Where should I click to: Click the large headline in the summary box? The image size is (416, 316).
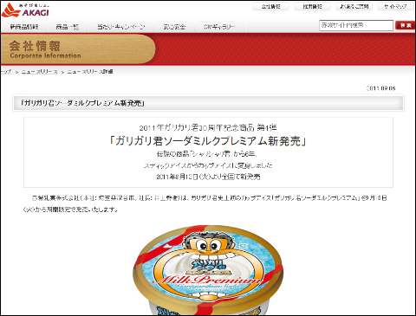(x=208, y=141)
